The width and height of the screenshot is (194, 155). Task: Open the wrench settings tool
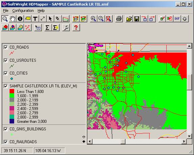coord(66,28)
